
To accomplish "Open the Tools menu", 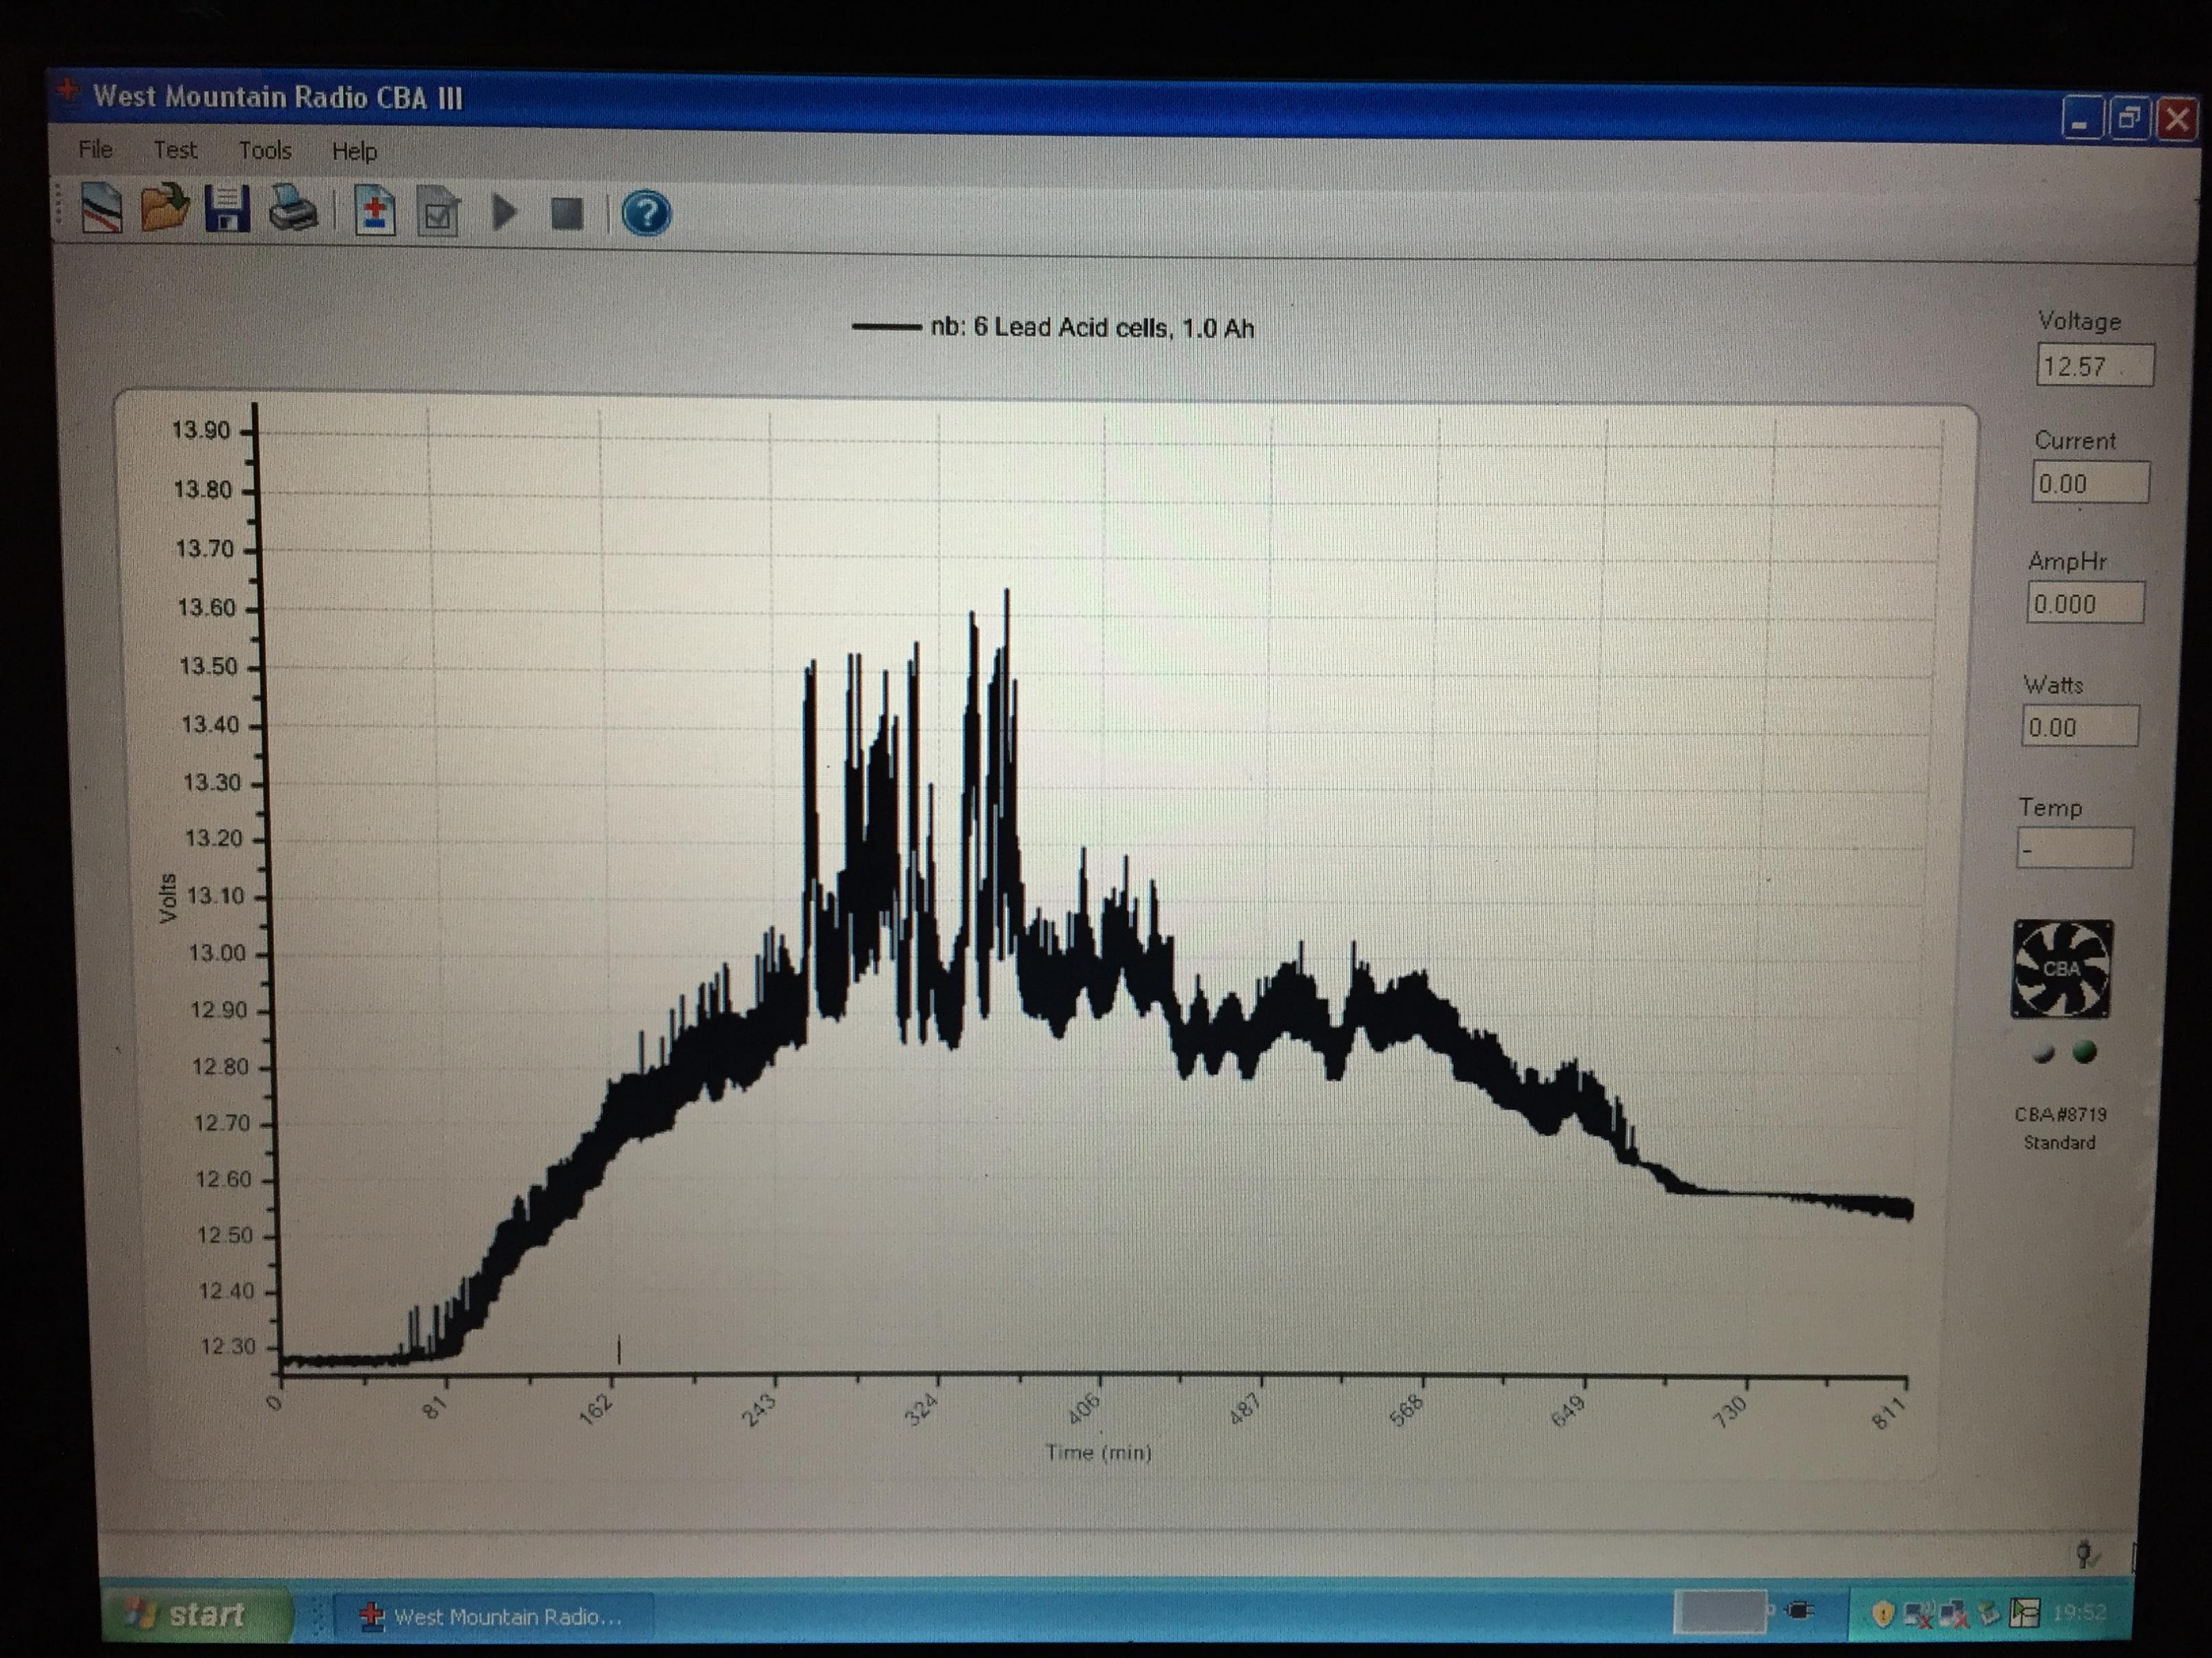I will [265, 151].
